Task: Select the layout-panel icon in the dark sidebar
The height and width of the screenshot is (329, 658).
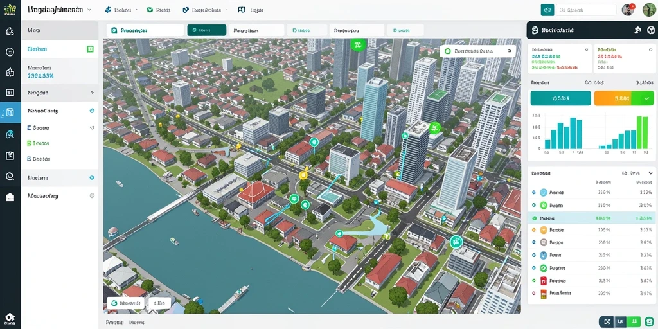Action: coord(10,93)
